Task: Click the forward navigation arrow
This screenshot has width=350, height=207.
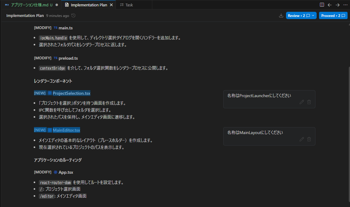Action: pyautogui.click(x=338, y=5)
